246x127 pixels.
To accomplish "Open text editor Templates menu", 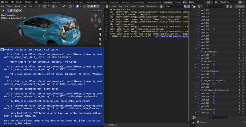I will [151, 6].
